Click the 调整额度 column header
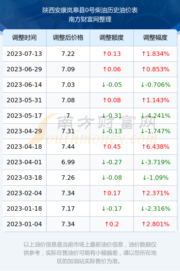This screenshot has width=180, height=271. coord(112,38)
